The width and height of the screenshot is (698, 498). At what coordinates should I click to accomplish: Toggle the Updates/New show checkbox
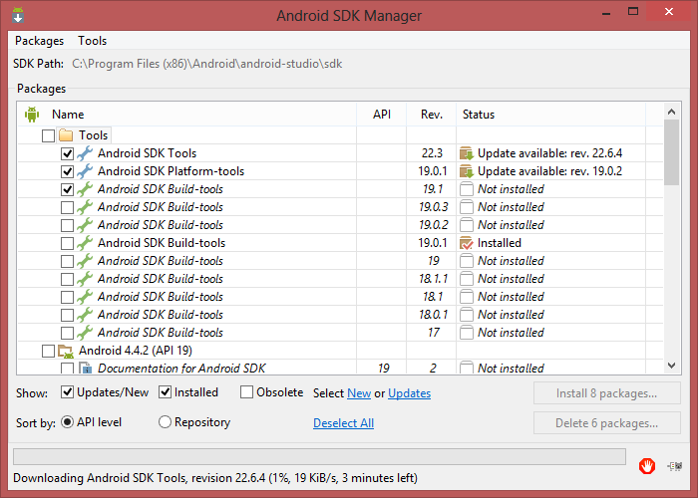coord(68,392)
